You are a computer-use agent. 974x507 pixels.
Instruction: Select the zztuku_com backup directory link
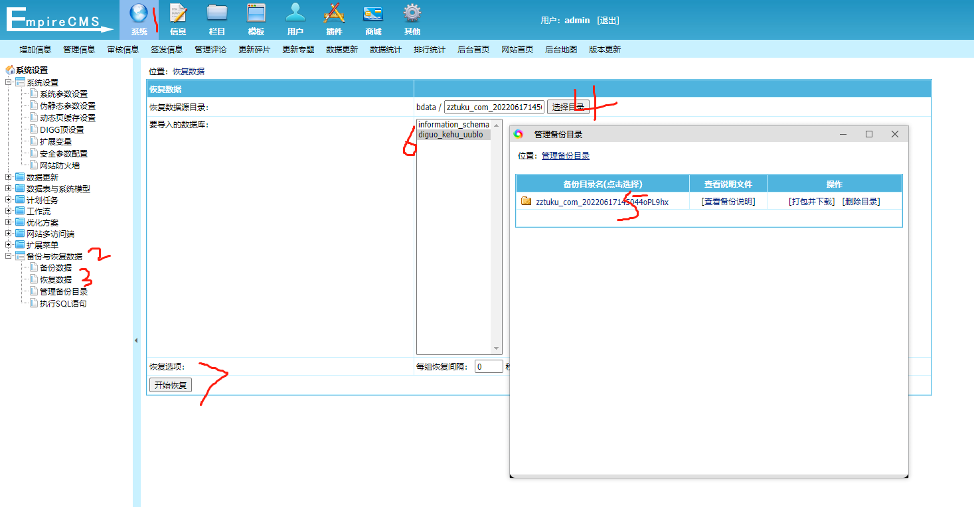(602, 202)
